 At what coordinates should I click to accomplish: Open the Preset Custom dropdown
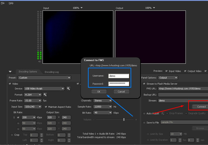tap(45, 78)
